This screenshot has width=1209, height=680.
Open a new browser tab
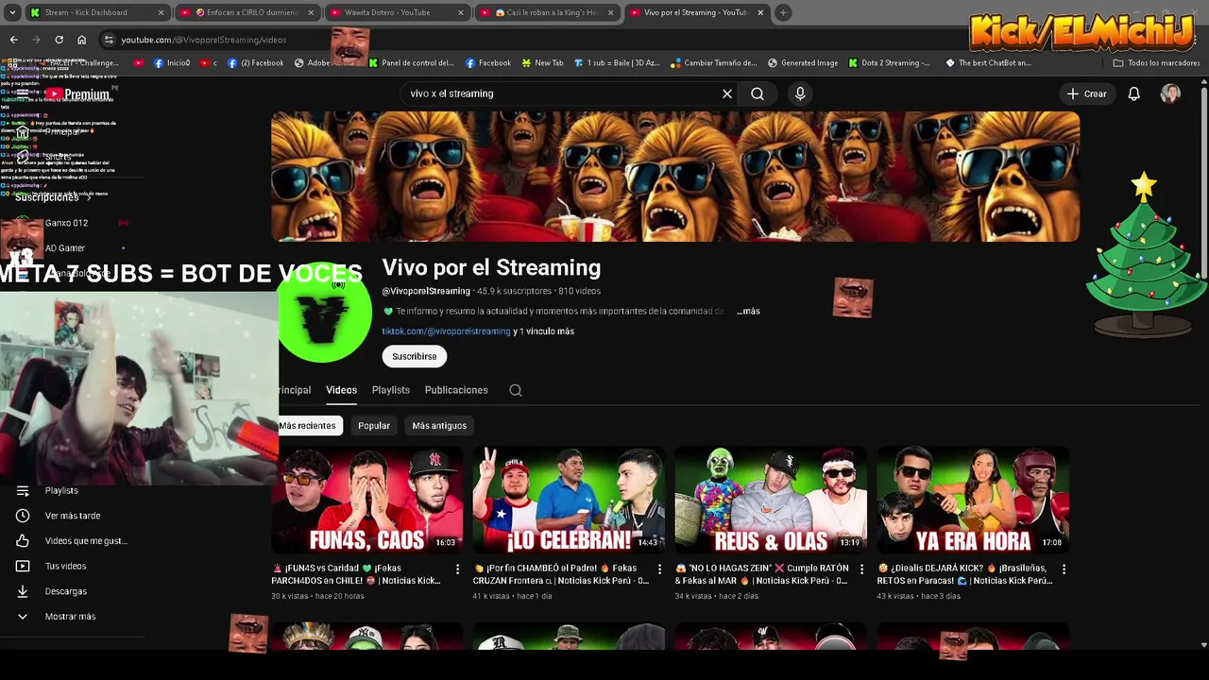point(783,12)
